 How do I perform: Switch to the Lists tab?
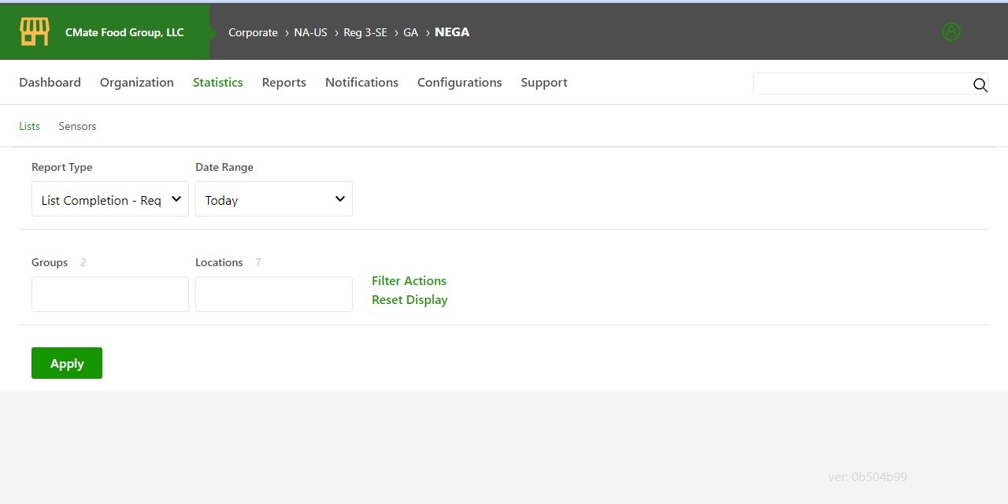click(29, 126)
